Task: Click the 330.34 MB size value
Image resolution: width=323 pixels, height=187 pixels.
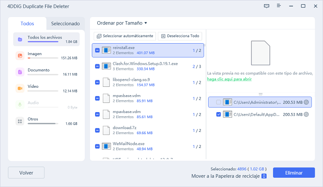Action: [x=146, y=69]
